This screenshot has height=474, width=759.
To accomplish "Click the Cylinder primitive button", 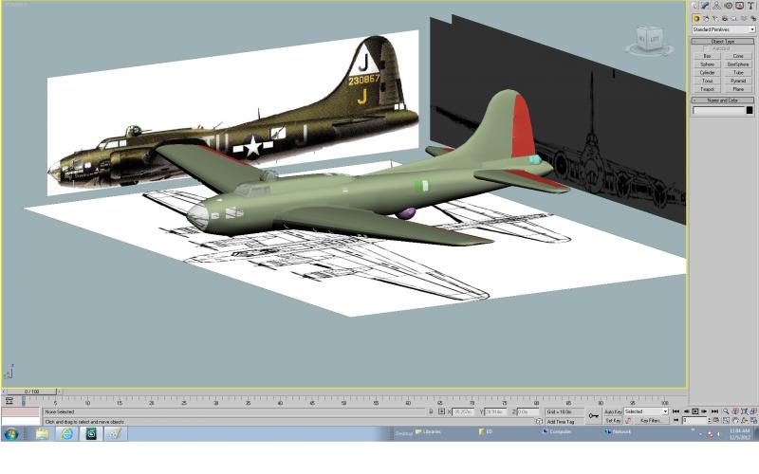I will click(707, 73).
